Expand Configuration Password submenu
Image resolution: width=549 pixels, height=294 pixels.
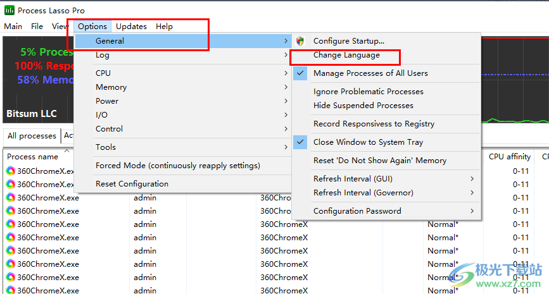click(x=386, y=211)
